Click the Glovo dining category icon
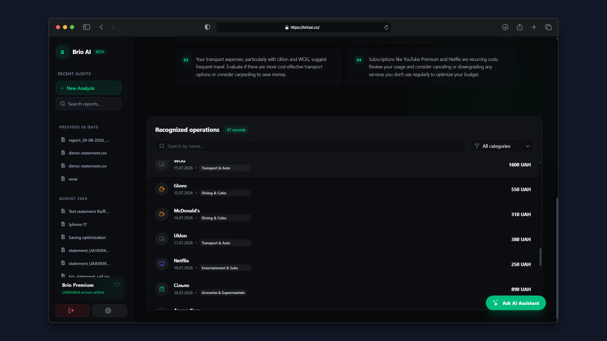This screenshot has height=341, width=607. (x=162, y=189)
